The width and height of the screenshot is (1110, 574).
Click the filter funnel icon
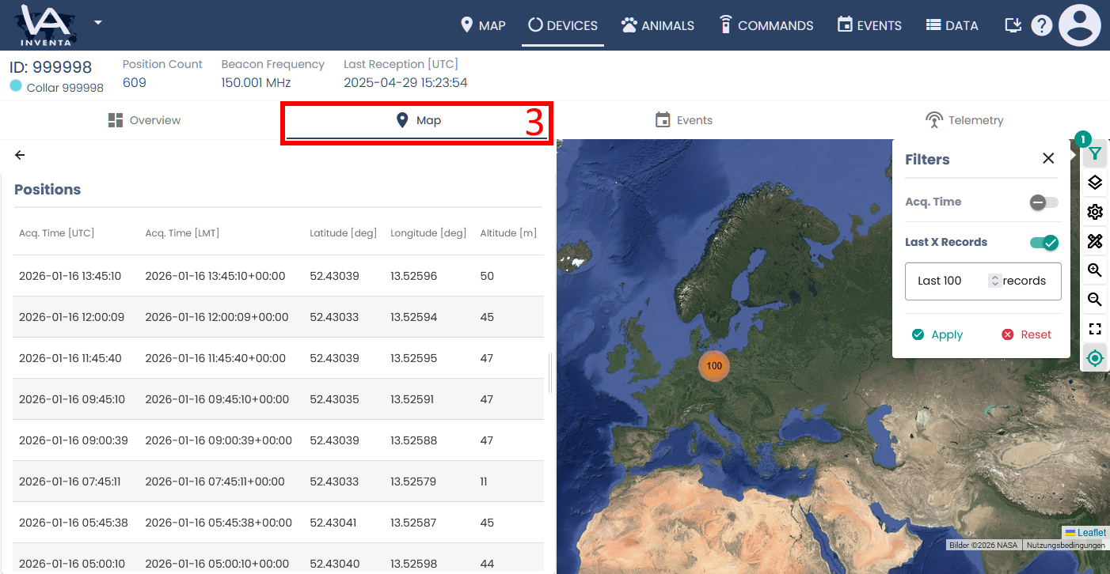click(1095, 153)
